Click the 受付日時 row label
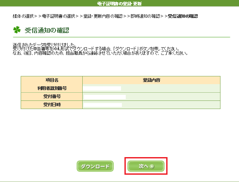 point(52,105)
